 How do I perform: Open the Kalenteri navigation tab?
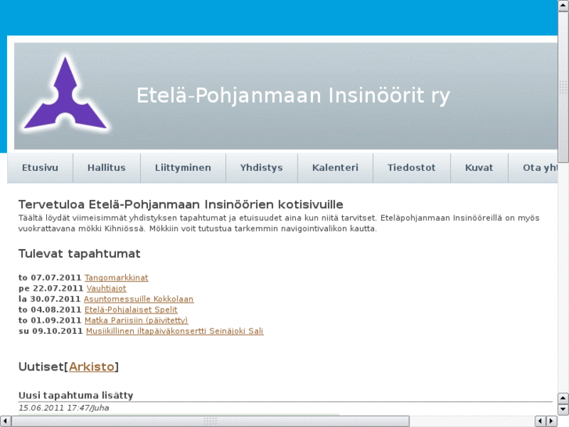click(335, 168)
